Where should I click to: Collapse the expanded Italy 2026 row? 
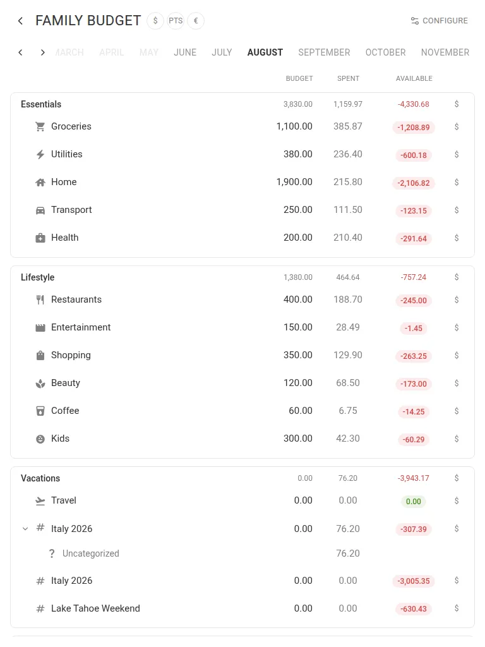(25, 529)
